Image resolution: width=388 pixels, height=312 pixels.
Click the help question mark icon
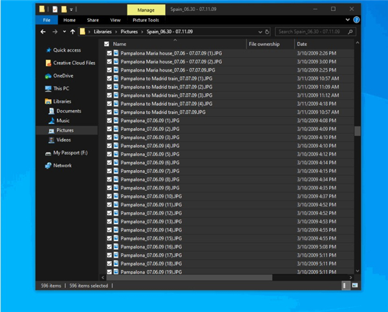click(355, 20)
